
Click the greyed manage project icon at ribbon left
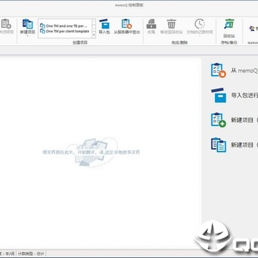tap(6, 24)
